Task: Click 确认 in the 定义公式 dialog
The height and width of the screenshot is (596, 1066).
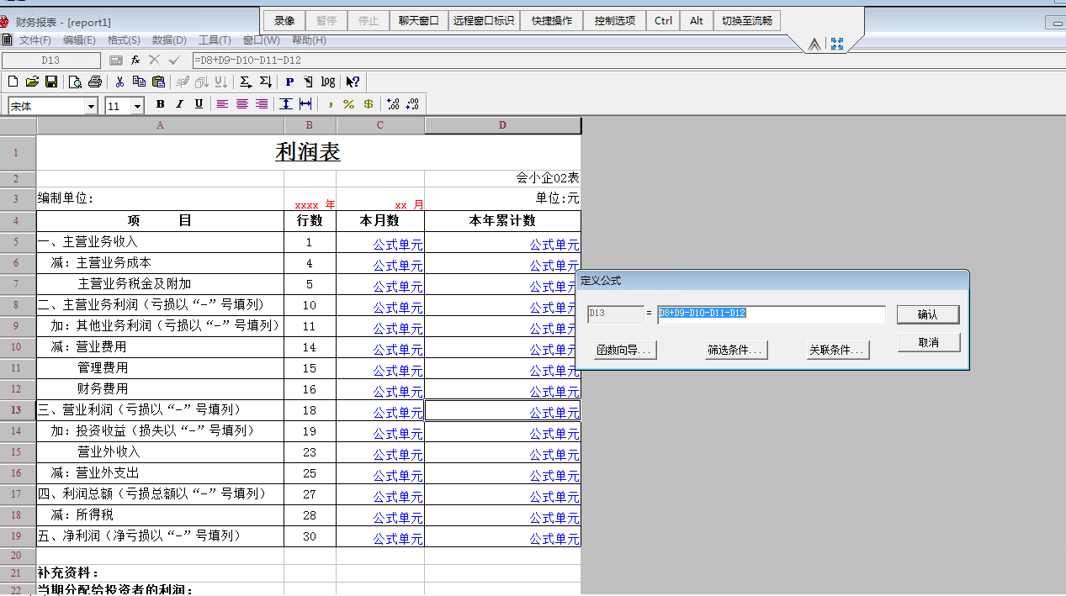Action: [928, 314]
